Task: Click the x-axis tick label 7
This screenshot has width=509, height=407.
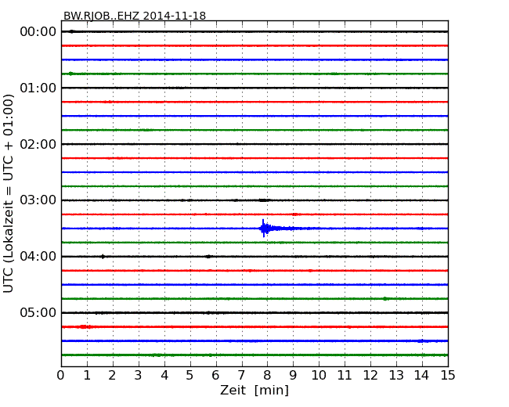Action: (x=241, y=376)
